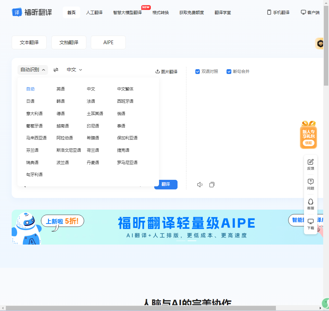The image size is (329, 311).
Task: Select 捷克语 in language list
Action: [123, 150]
